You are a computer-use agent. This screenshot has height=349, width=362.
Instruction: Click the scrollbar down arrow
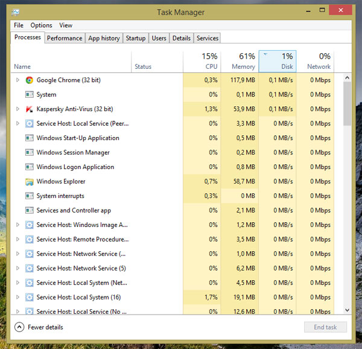click(347, 310)
